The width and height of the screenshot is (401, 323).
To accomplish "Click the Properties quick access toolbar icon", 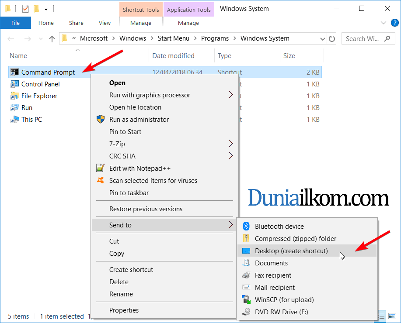I will pyautogui.click(x=25, y=9).
